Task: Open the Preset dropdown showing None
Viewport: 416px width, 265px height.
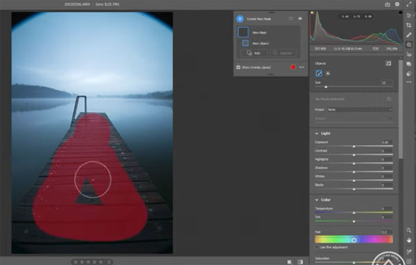Action: [x=359, y=109]
